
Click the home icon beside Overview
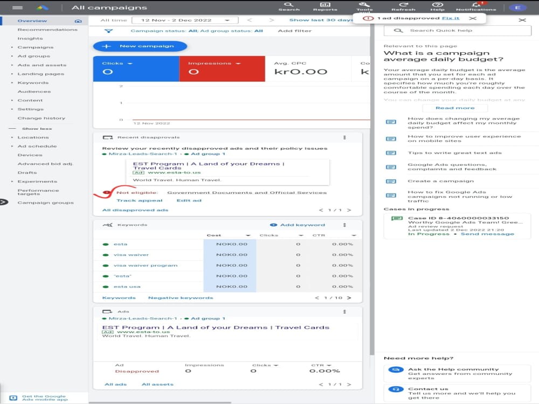(x=78, y=21)
